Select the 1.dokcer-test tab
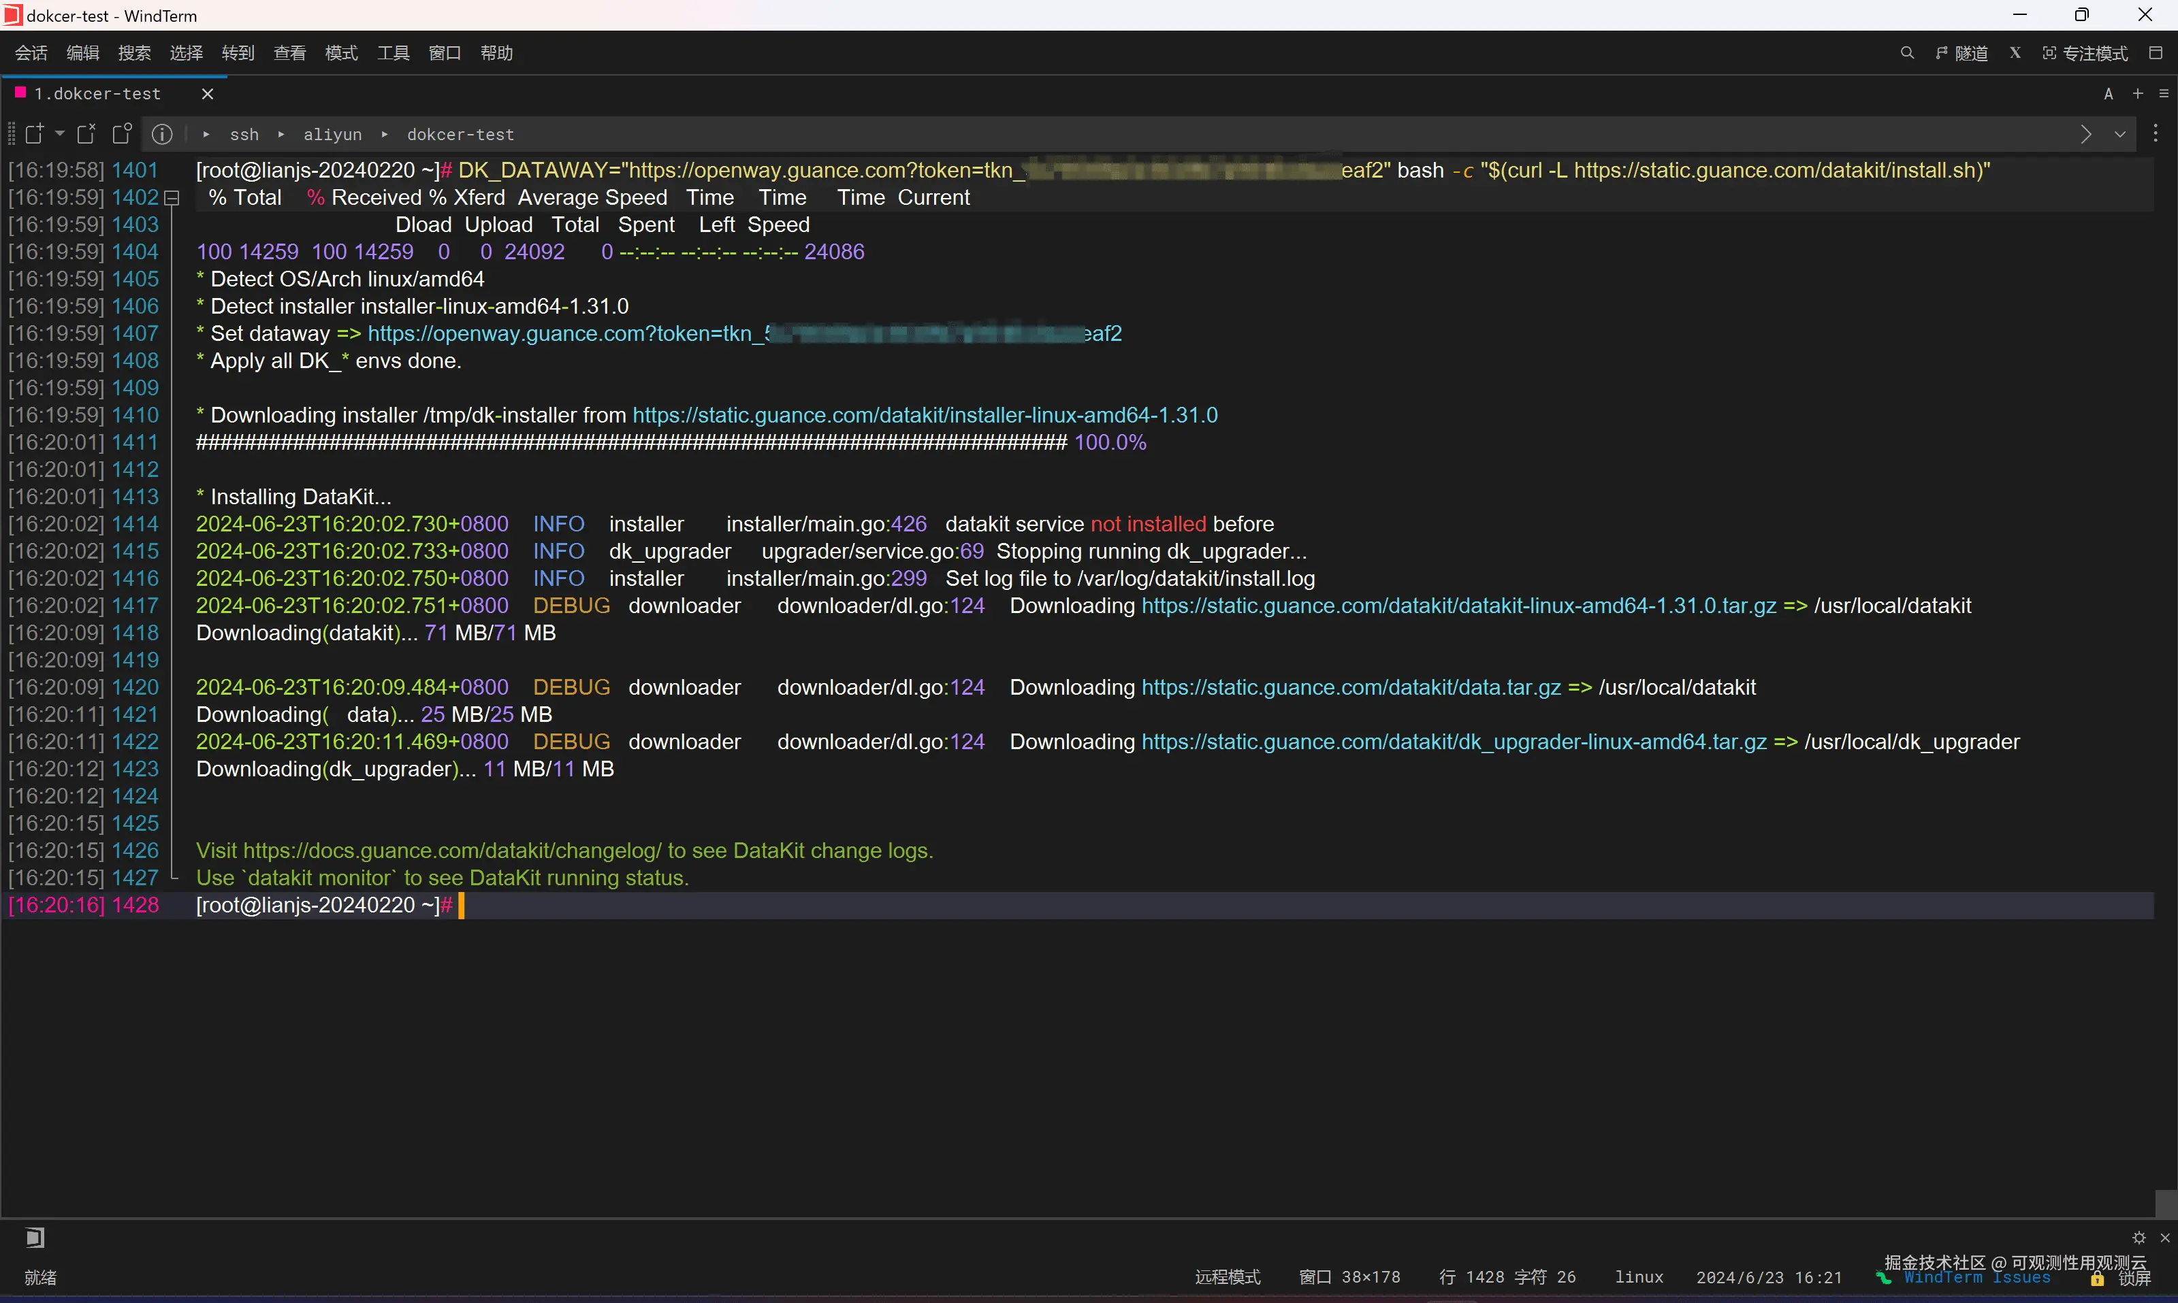 (x=97, y=93)
